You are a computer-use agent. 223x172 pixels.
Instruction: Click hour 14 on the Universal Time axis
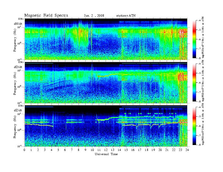click(119, 150)
